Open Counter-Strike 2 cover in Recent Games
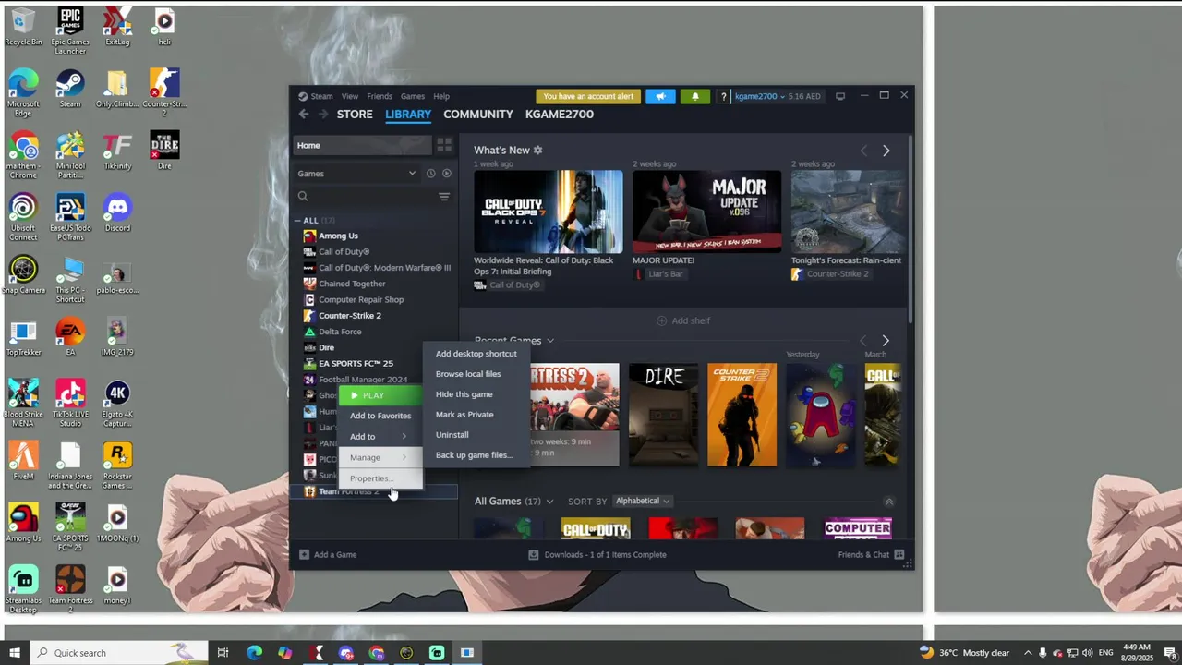This screenshot has height=665, width=1182. (x=742, y=415)
